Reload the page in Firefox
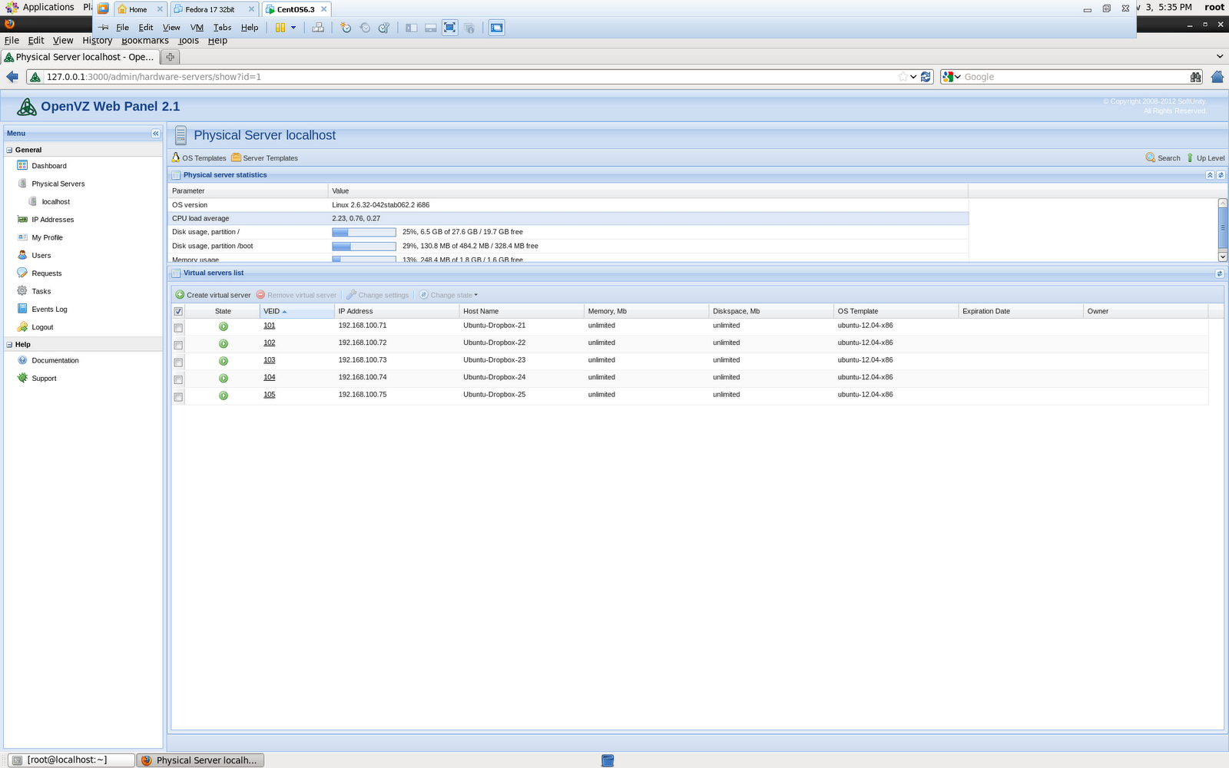This screenshot has height=768, width=1229. coord(926,77)
